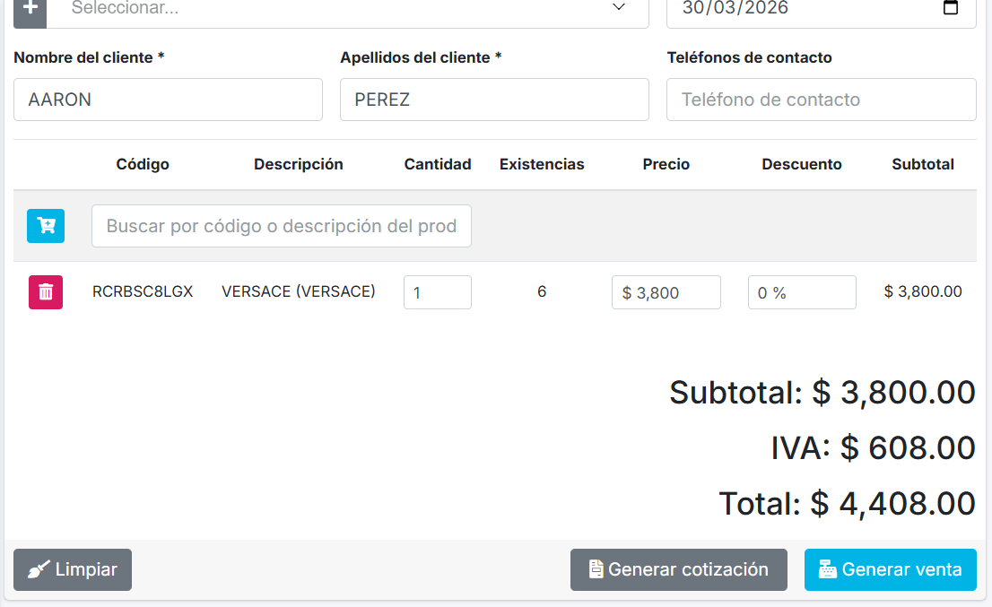992x607 pixels.
Task: Click the Precio field showing $ 3,800
Action: [666, 292]
